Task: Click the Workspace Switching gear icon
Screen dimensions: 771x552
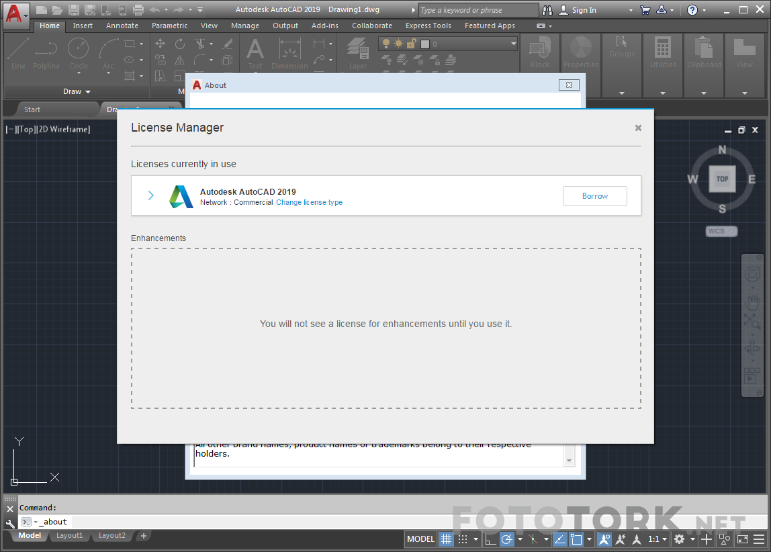Action: [679, 539]
